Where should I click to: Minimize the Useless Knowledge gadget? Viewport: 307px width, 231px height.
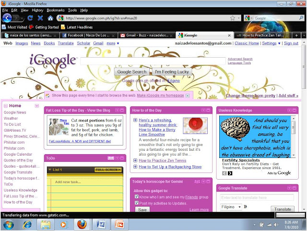tap(294, 110)
